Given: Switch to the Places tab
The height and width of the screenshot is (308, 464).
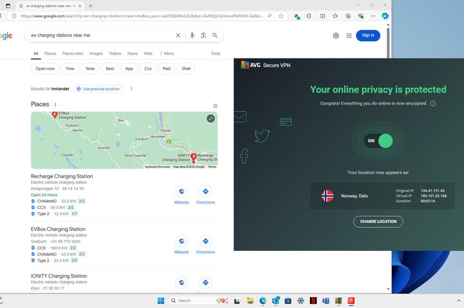Looking at the screenshot, I should tap(50, 53).
